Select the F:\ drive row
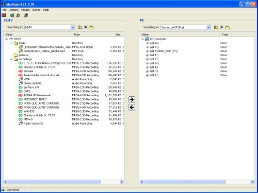Screen dimensions: 258x193 click(157, 59)
